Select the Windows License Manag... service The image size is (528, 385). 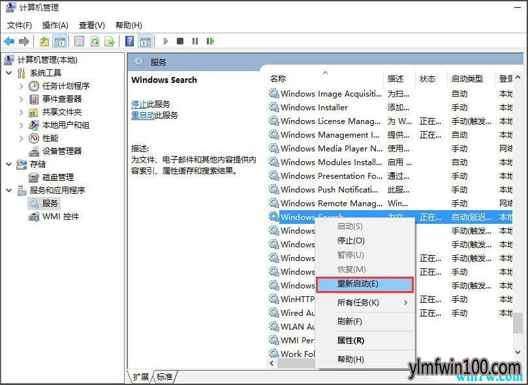coord(390,121)
